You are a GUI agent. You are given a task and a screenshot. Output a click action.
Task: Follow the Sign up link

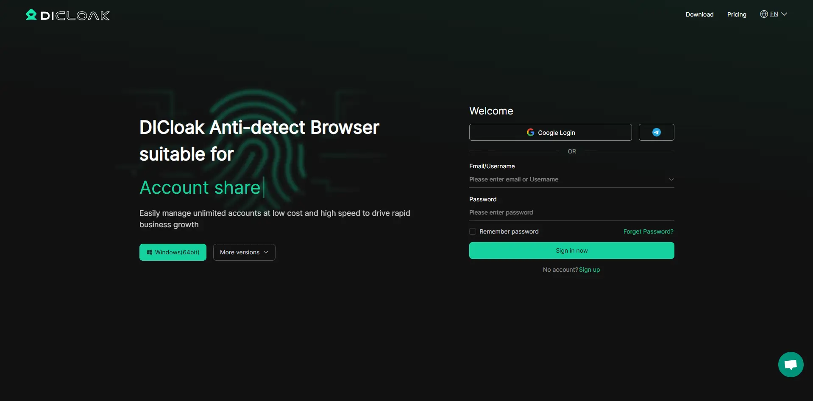(x=589, y=270)
